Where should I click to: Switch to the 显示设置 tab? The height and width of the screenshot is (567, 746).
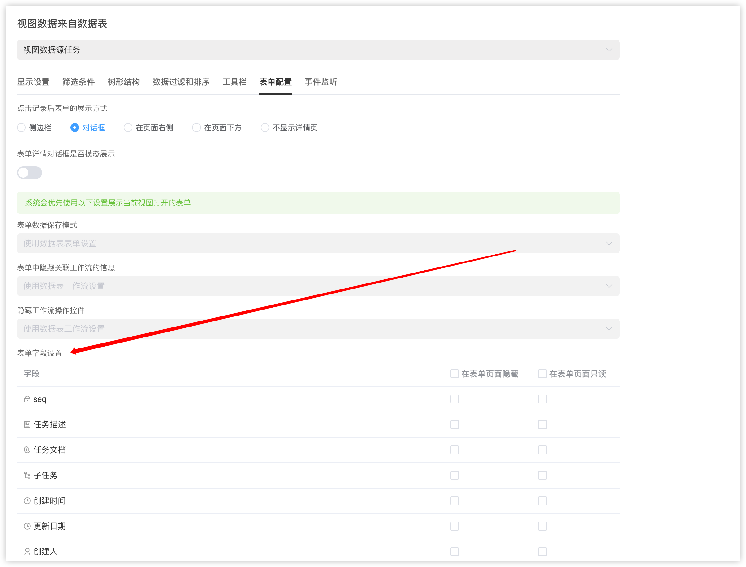click(x=33, y=82)
